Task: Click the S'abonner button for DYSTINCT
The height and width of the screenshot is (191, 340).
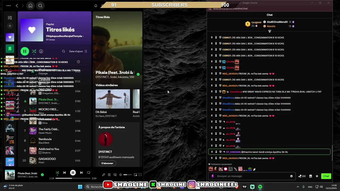Action: pos(107,163)
